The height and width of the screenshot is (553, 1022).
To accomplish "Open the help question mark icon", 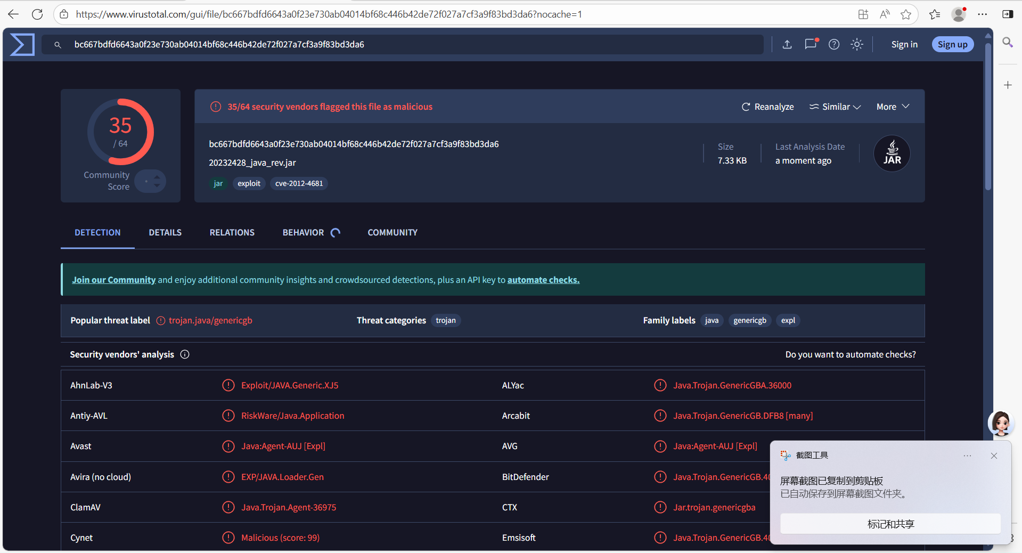I will tap(834, 44).
